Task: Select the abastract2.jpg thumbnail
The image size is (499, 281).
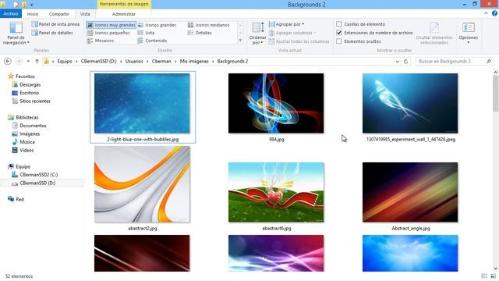Action: (142, 184)
